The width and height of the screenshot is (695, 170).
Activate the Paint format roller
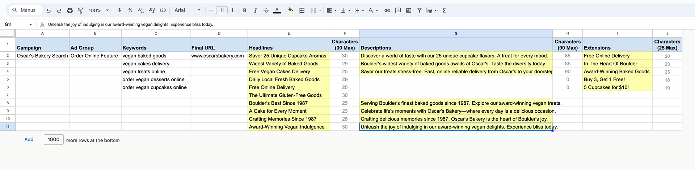click(x=80, y=10)
